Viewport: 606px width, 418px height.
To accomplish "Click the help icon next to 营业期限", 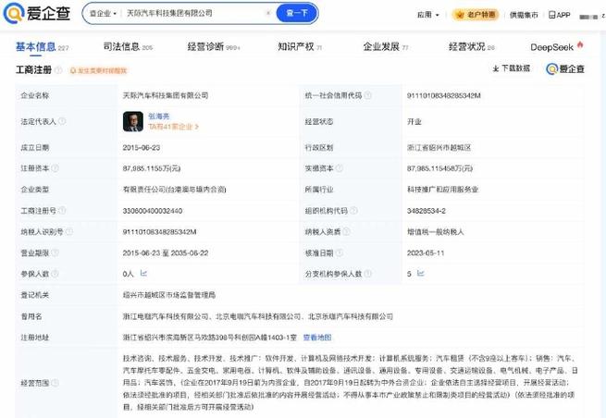I will pyautogui.click(x=56, y=252).
